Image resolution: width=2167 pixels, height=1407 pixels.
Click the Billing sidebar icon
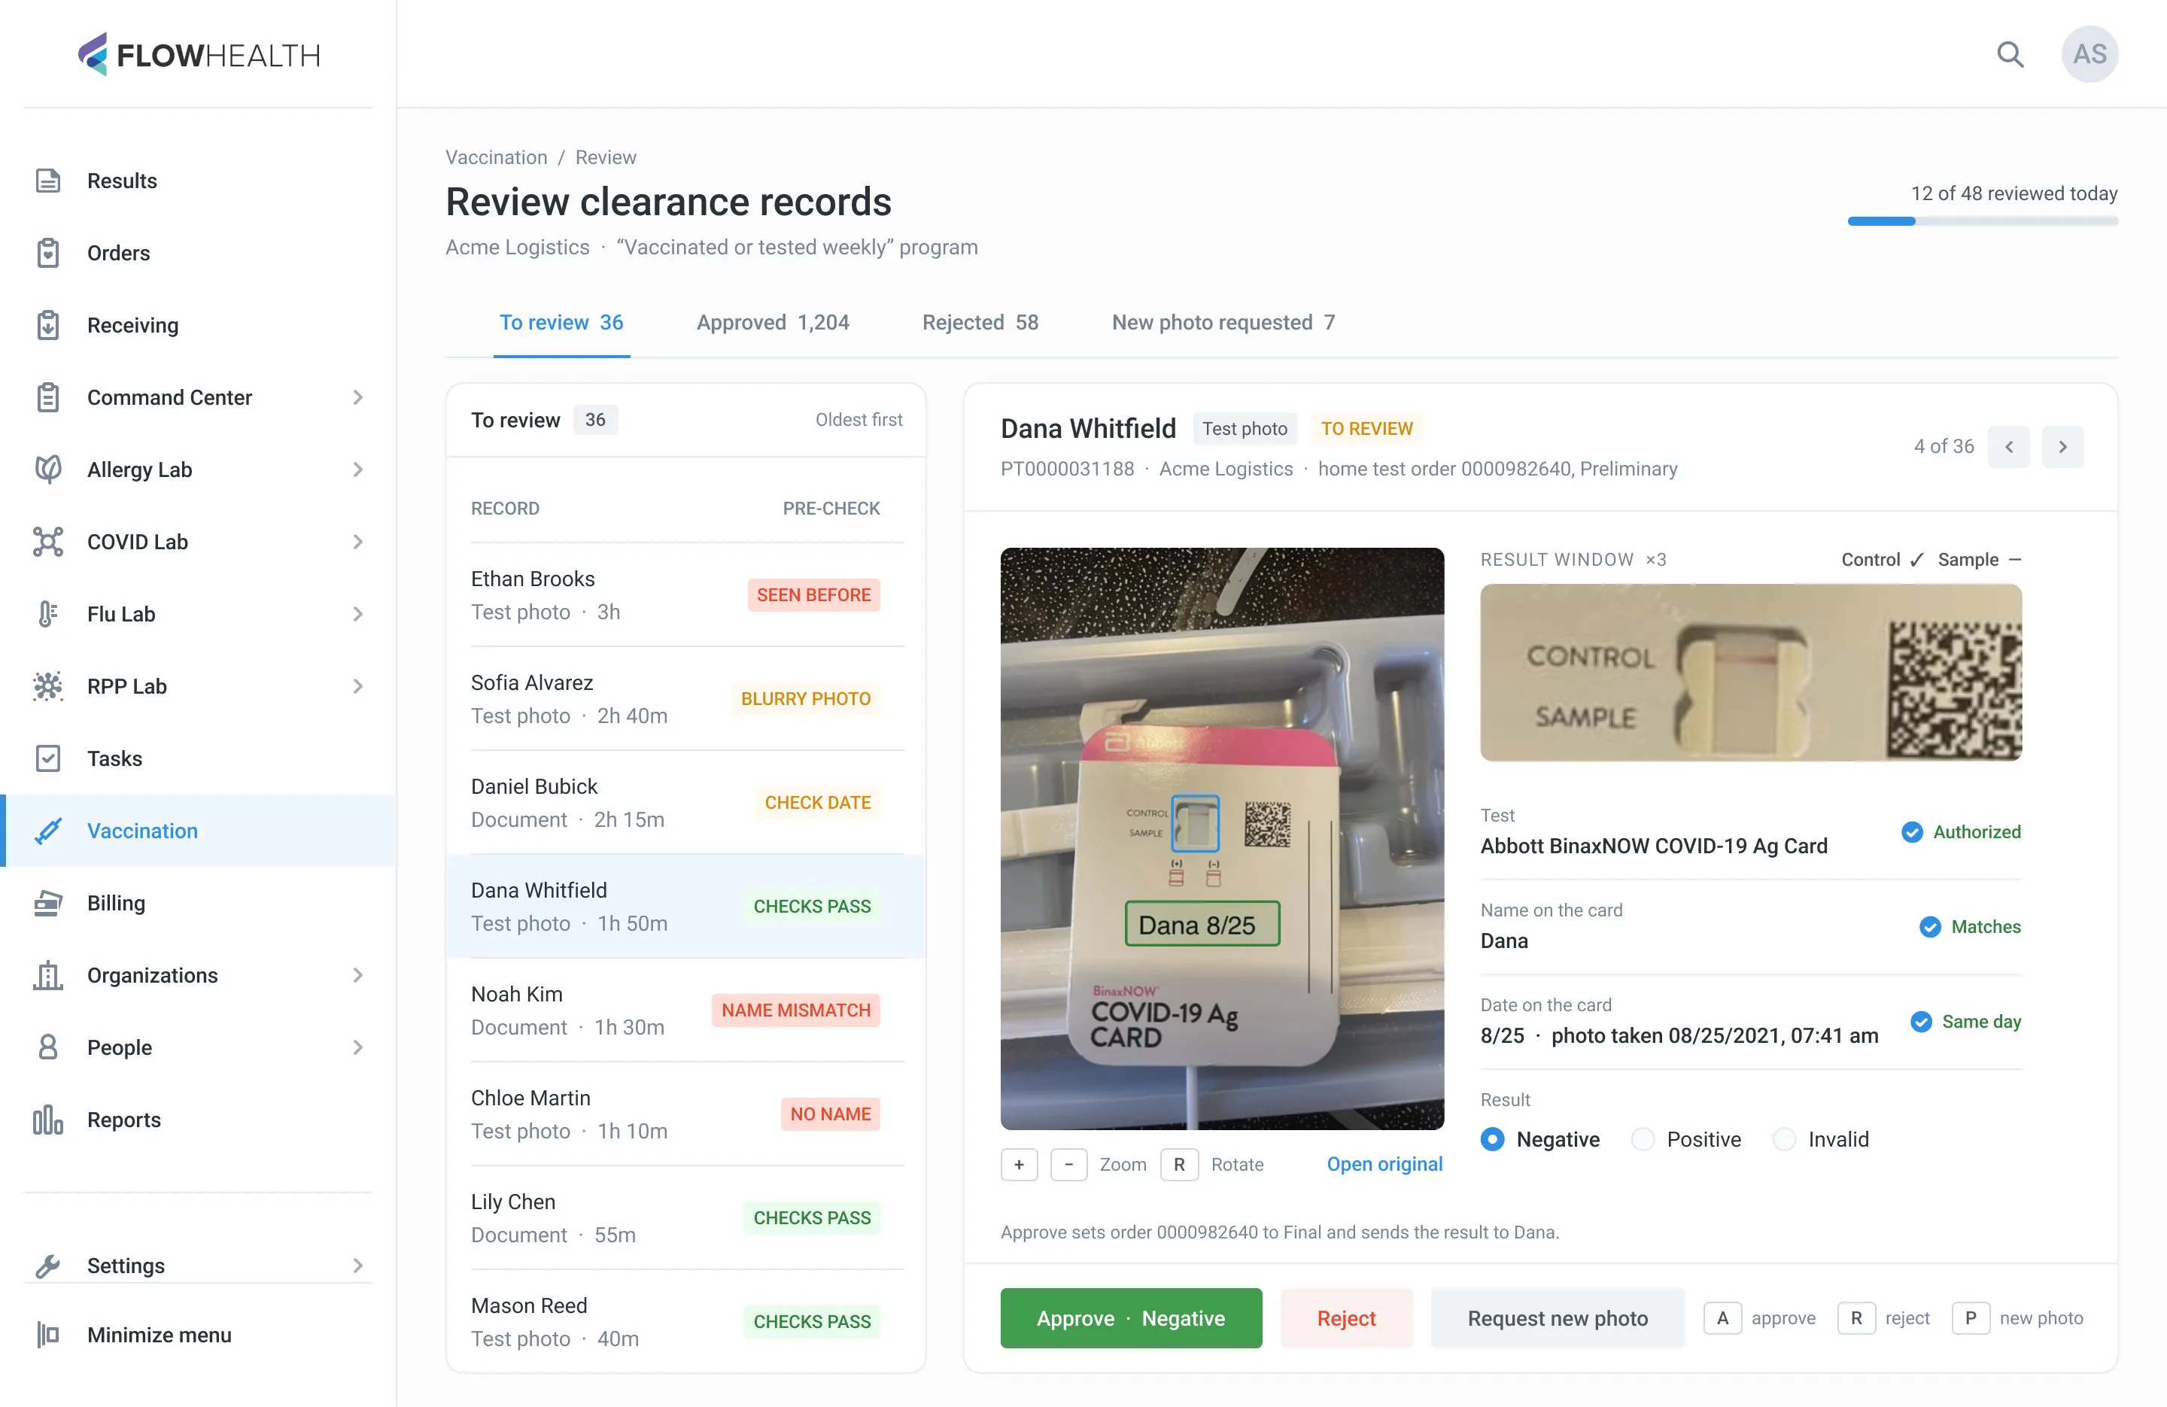48,902
